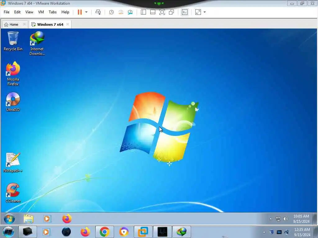The width and height of the screenshot is (318, 238).
Task: Open the Help menu
Action: 65,12
